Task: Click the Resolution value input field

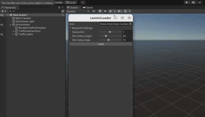Action: tap(127, 32)
